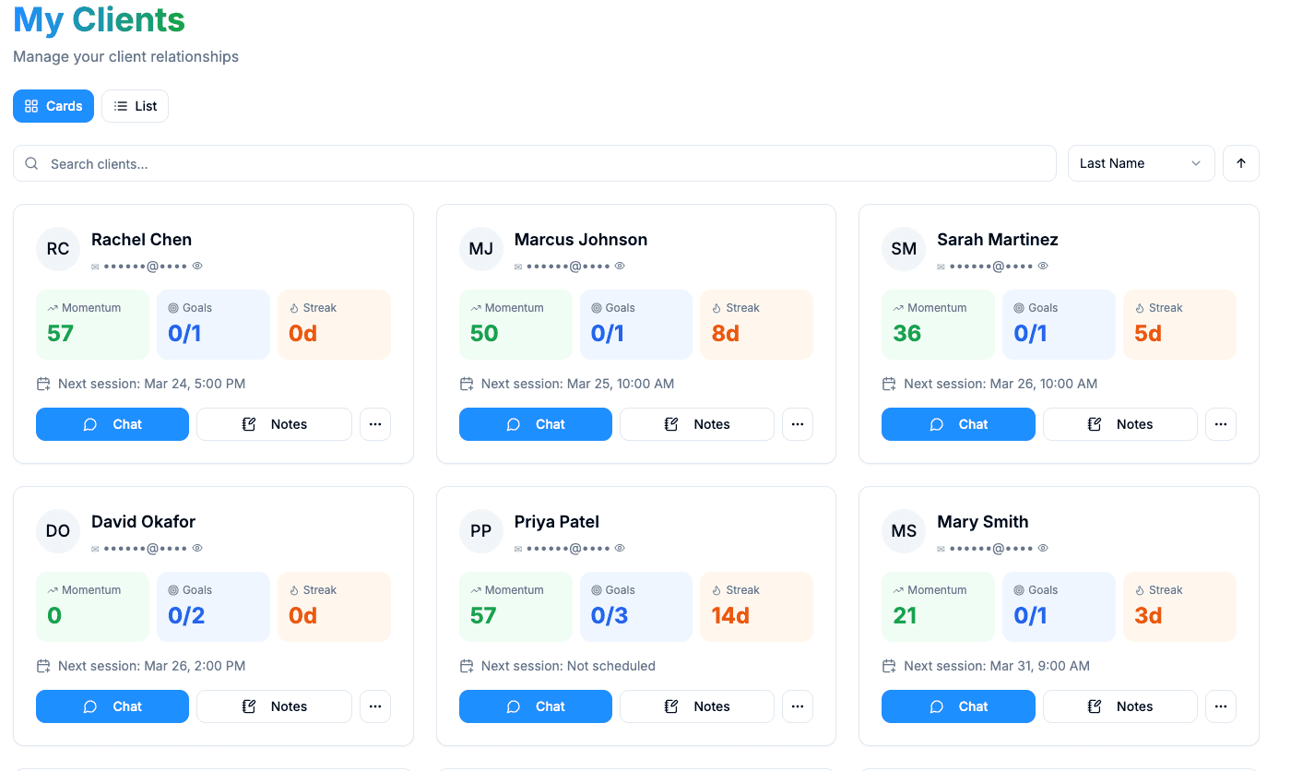View notes for Mary Smith
This screenshot has height=771, width=1291.
(x=1120, y=706)
